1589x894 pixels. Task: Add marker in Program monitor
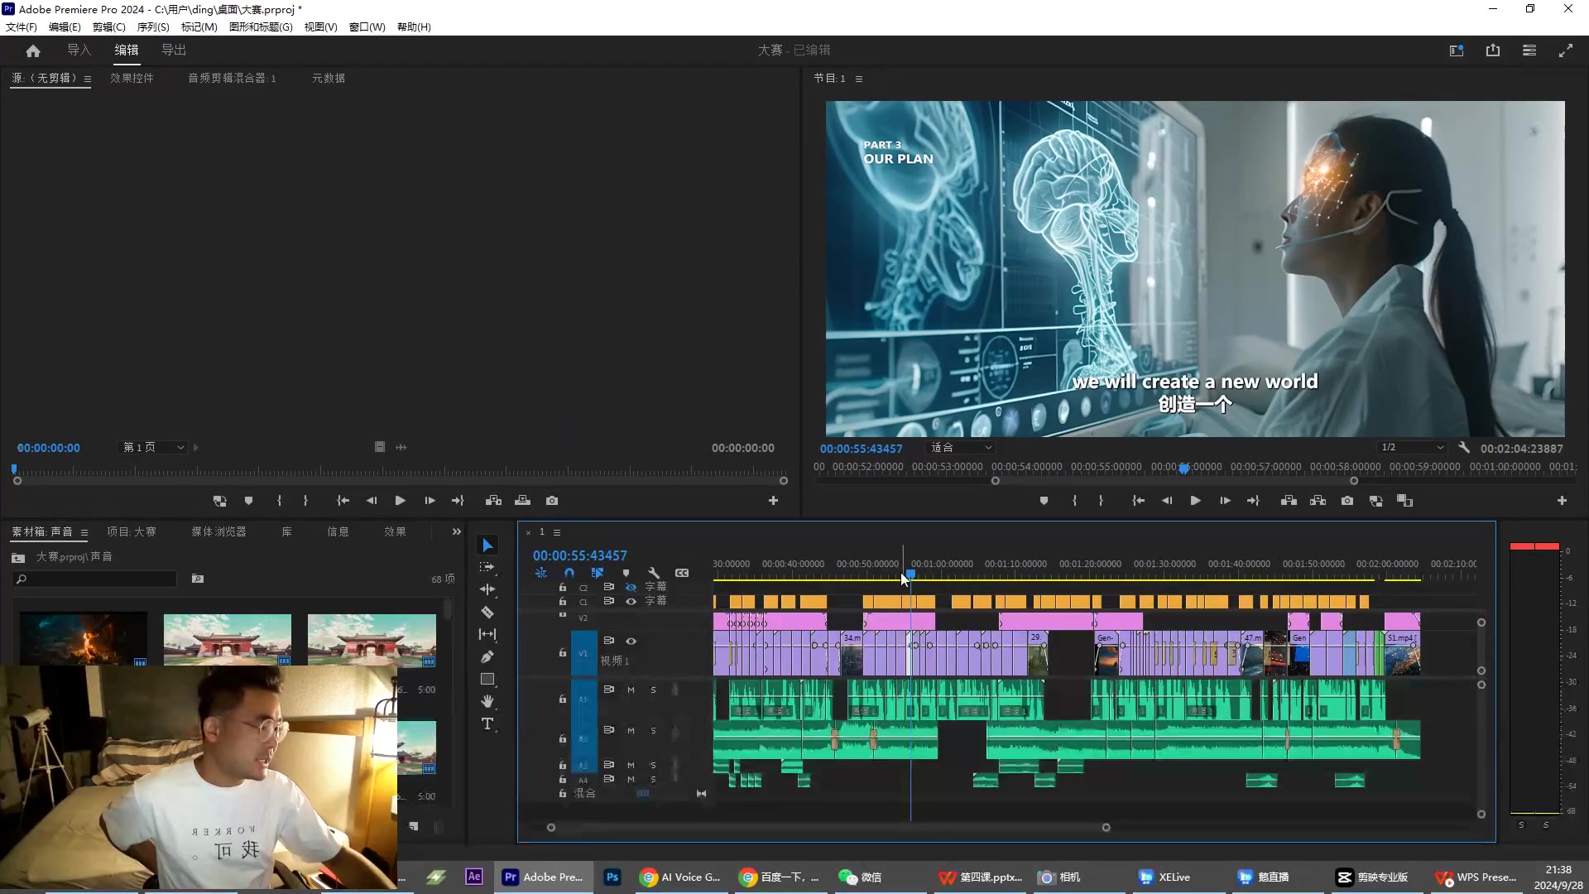1044,501
